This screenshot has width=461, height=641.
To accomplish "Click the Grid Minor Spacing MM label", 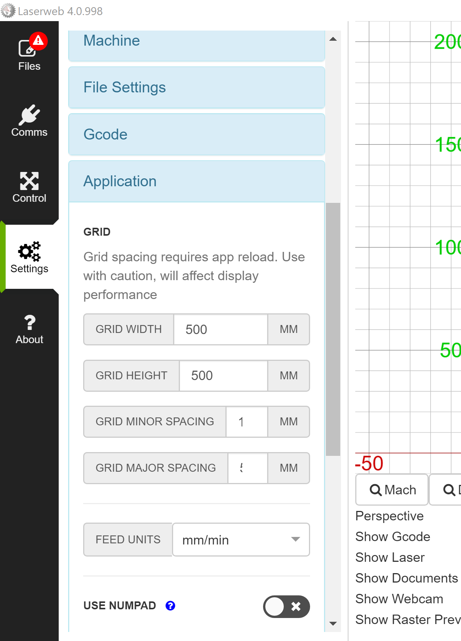I will 289,422.
